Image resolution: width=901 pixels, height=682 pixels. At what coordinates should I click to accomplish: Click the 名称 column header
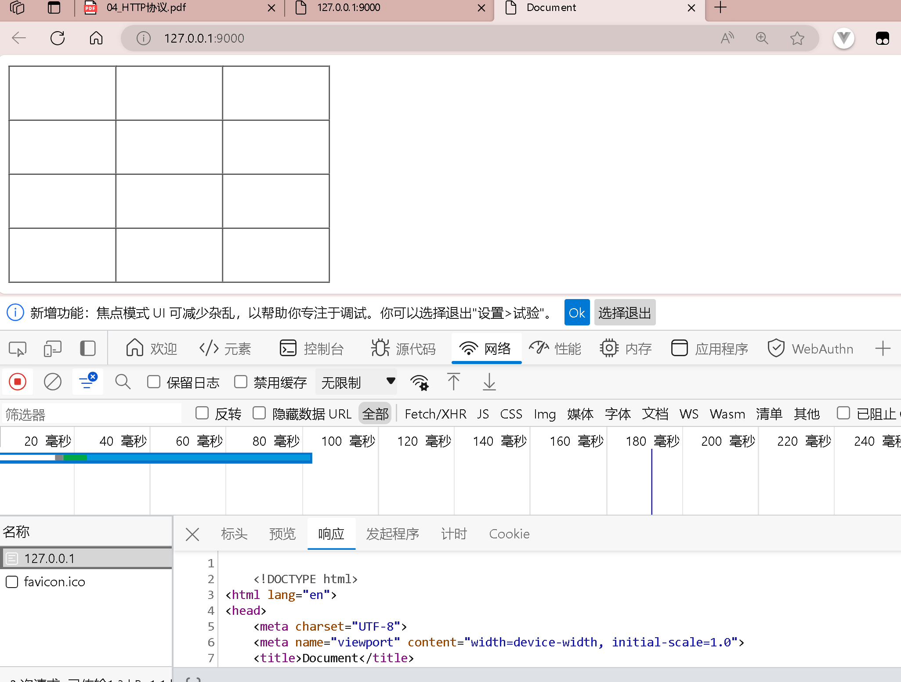coord(86,531)
